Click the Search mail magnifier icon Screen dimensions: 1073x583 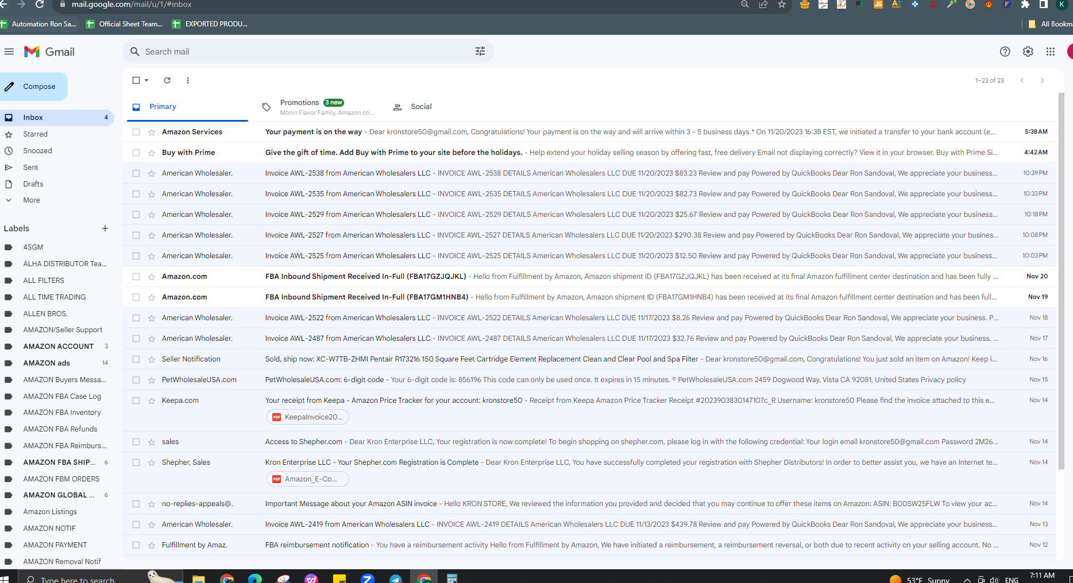(134, 52)
